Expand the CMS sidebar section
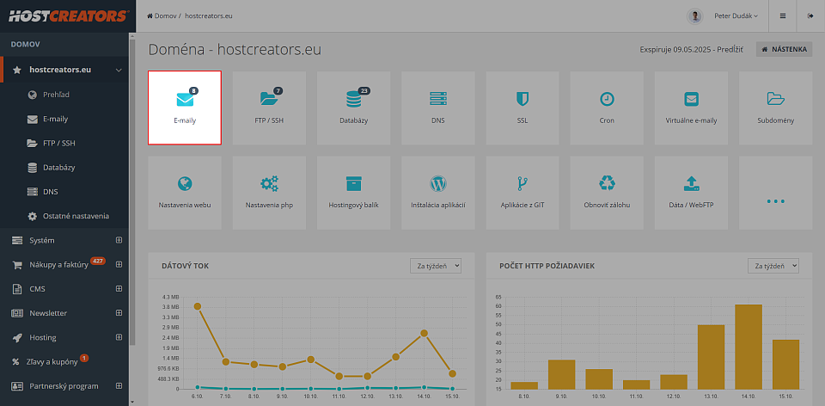This screenshot has height=406, width=825. (x=119, y=288)
